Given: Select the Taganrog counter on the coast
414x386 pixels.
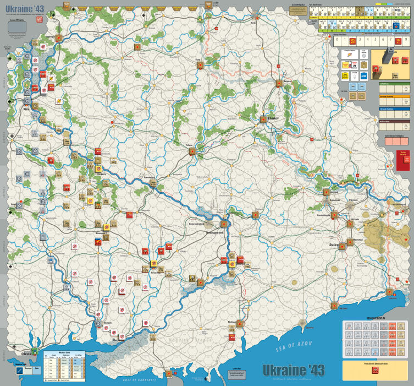Looking at the screenshot, I should click(390, 292).
